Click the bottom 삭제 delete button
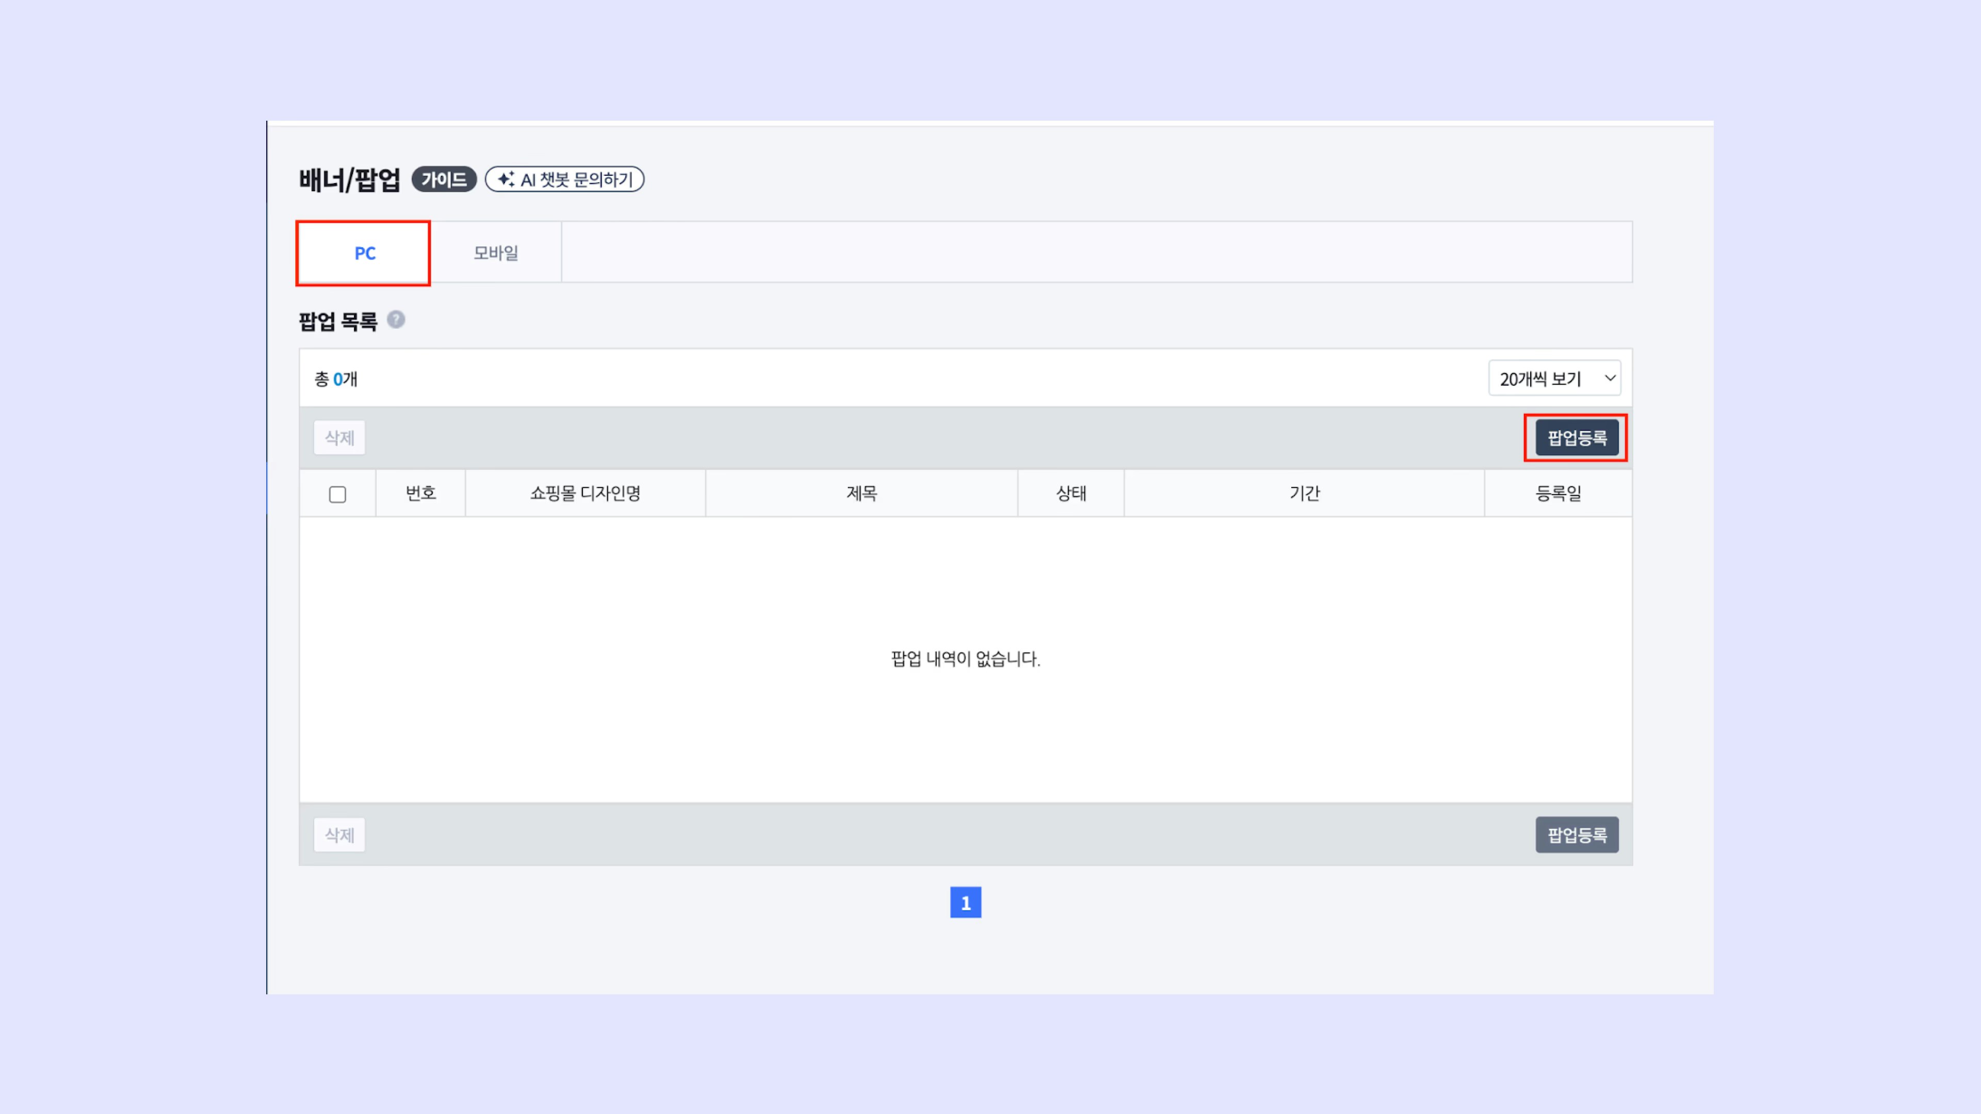1981x1114 pixels. (x=339, y=835)
